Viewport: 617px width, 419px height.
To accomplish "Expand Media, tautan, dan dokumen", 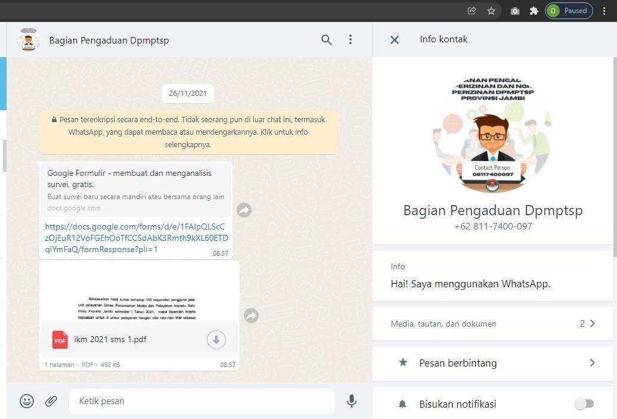I will click(x=494, y=324).
